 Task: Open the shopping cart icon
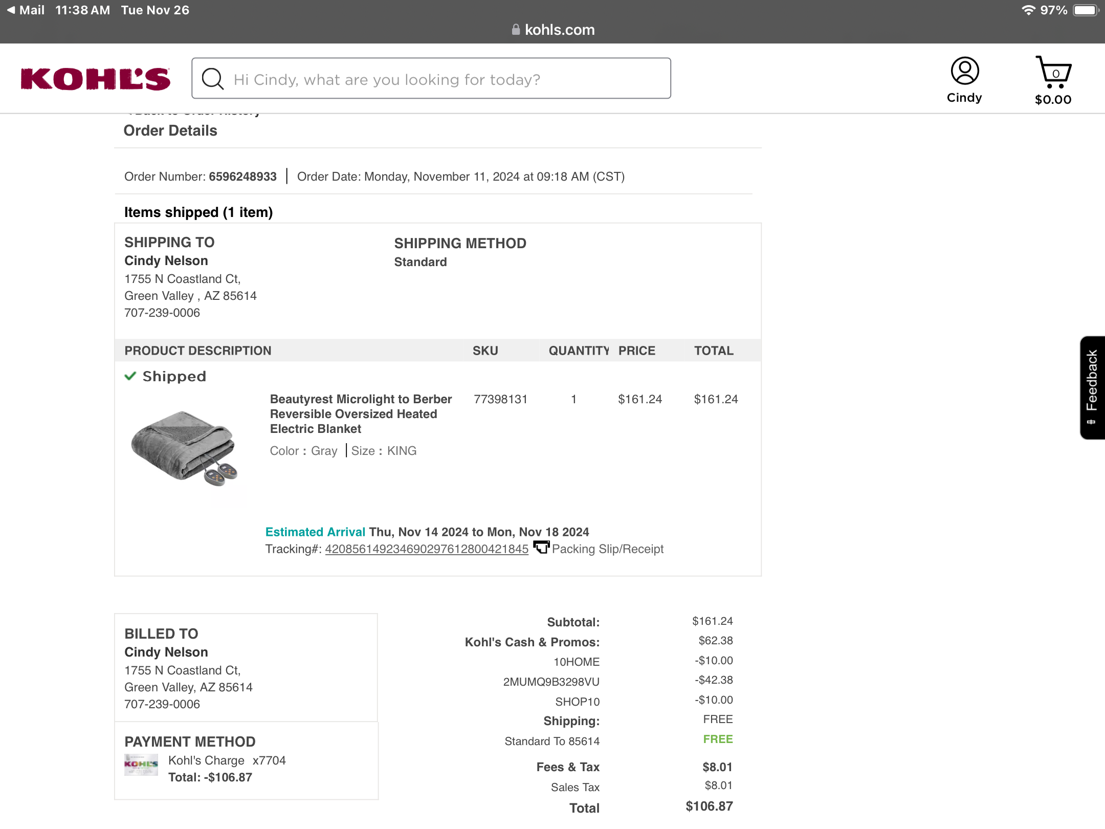[x=1053, y=72]
